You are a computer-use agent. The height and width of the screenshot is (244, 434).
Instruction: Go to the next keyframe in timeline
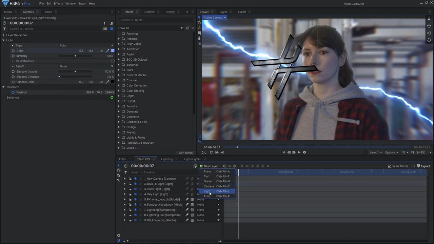(x=235, y=166)
